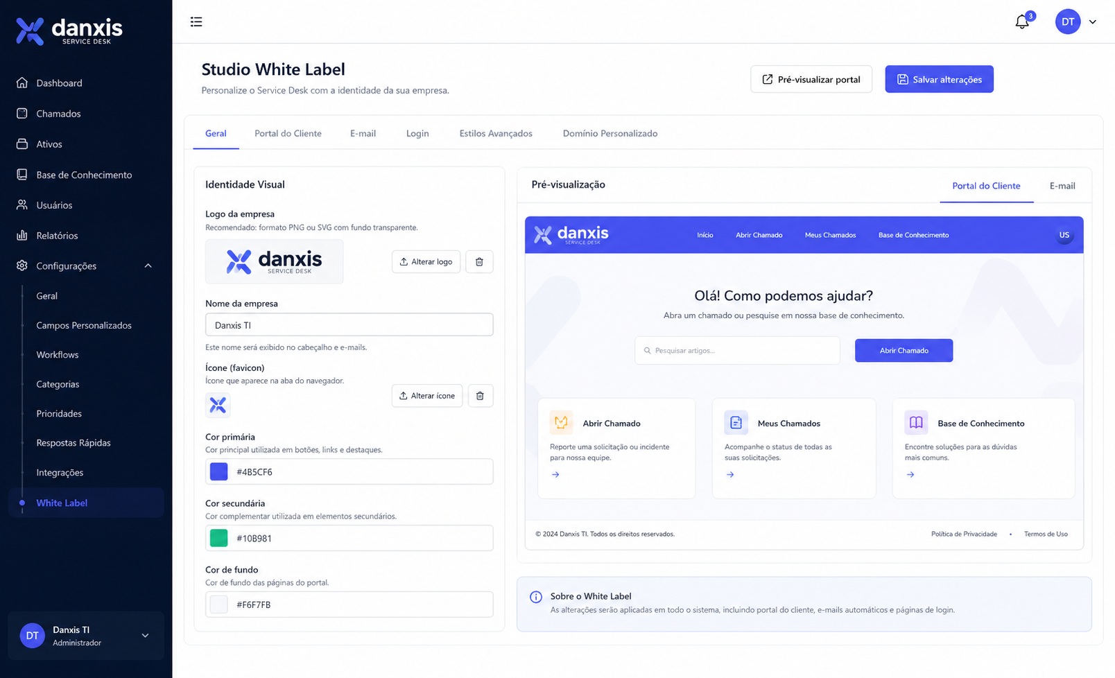This screenshot has height=678, width=1115.
Task: Open Respostas Rápidas in sidebar
Action: (74, 442)
